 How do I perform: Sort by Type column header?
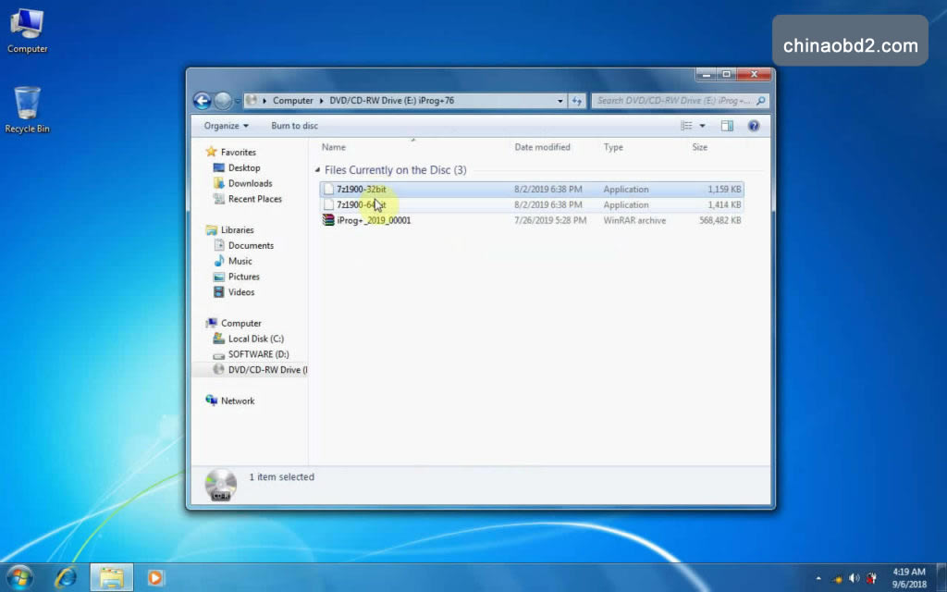click(613, 147)
